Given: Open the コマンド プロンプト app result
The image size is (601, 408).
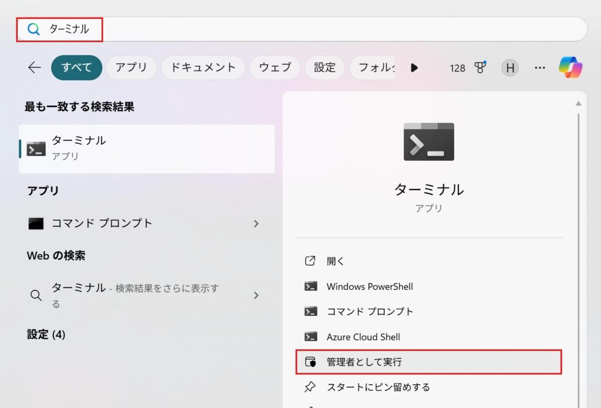Looking at the screenshot, I should [x=147, y=223].
